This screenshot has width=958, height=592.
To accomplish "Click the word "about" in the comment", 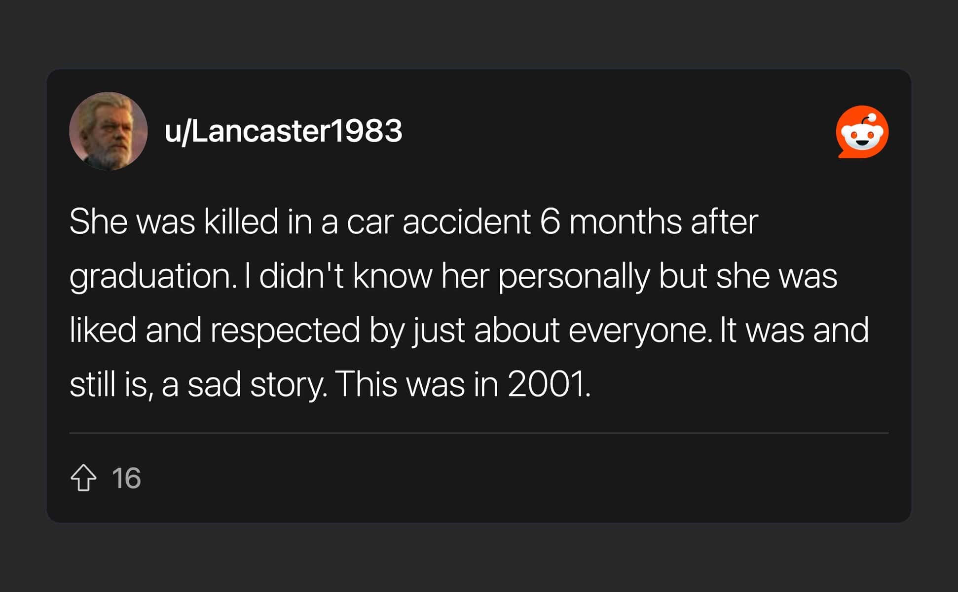I will [x=516, y=331].
